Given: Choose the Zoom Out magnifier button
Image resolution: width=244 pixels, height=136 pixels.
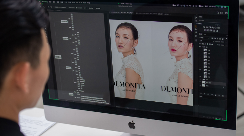Looking at the screenshot, I should (x=51, y=7).
